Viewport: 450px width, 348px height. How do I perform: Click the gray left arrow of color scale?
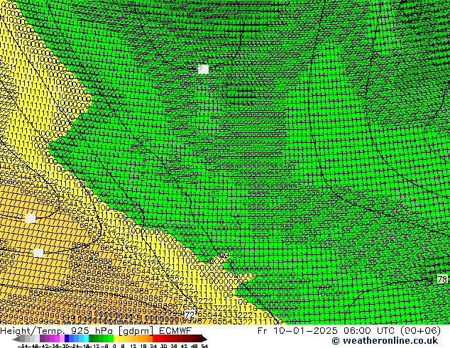(x=16, y=339)
